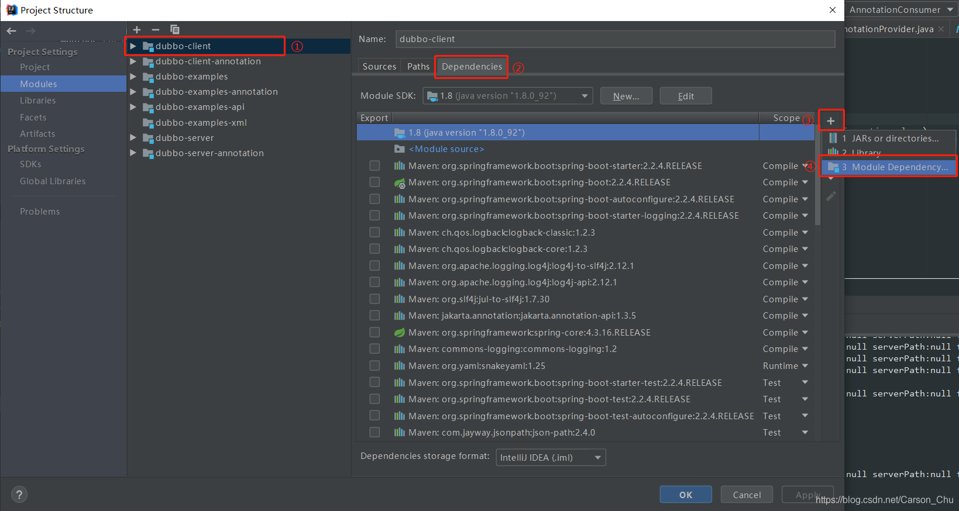The width and height of the screenshot is (959, 511).
Task: Check export for logback-classic:1.2.3
Action: click(374, 233)
